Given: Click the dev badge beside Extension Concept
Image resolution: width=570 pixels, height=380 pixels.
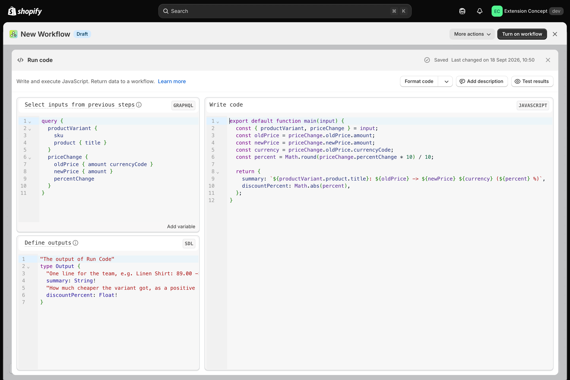Looking at the screenshot, I should click(556, 11).
